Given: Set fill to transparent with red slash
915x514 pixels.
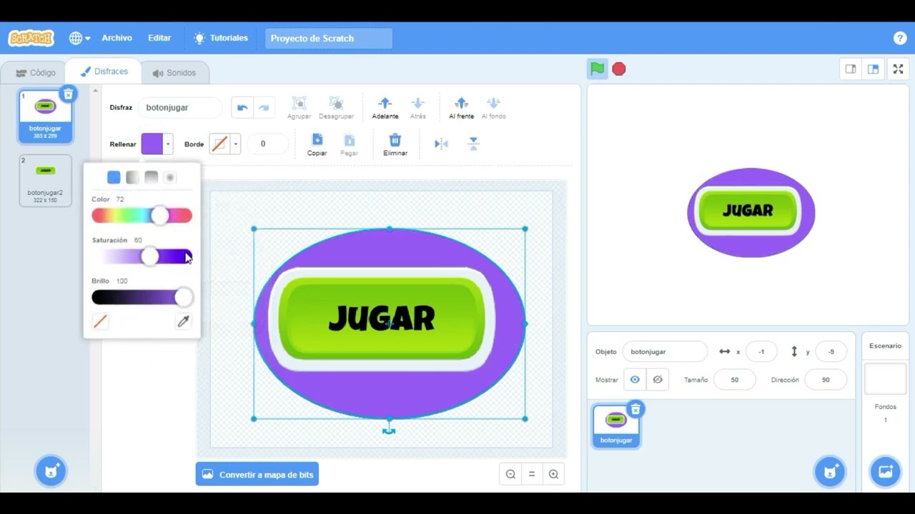Looking at the screenshot, I should pos(100,322).
